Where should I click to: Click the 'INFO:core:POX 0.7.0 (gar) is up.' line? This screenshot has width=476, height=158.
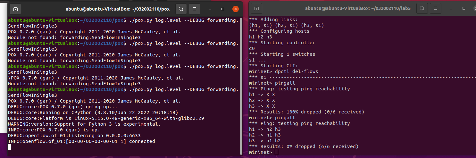click(54, 130)
